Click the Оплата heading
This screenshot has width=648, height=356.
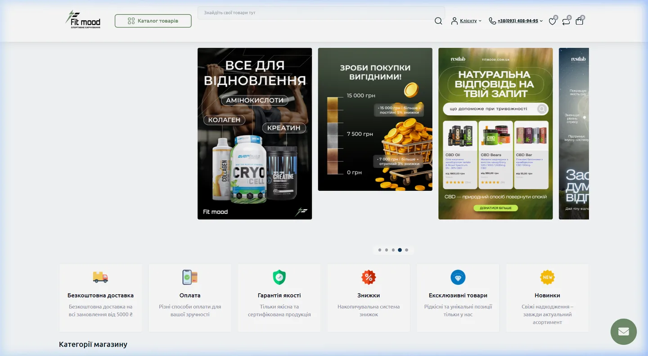coord(190,296)
